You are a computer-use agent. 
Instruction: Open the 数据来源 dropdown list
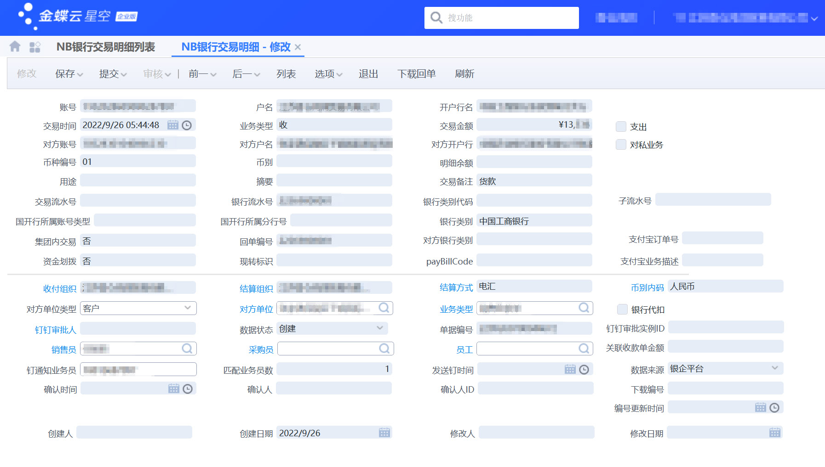point(774,368)
